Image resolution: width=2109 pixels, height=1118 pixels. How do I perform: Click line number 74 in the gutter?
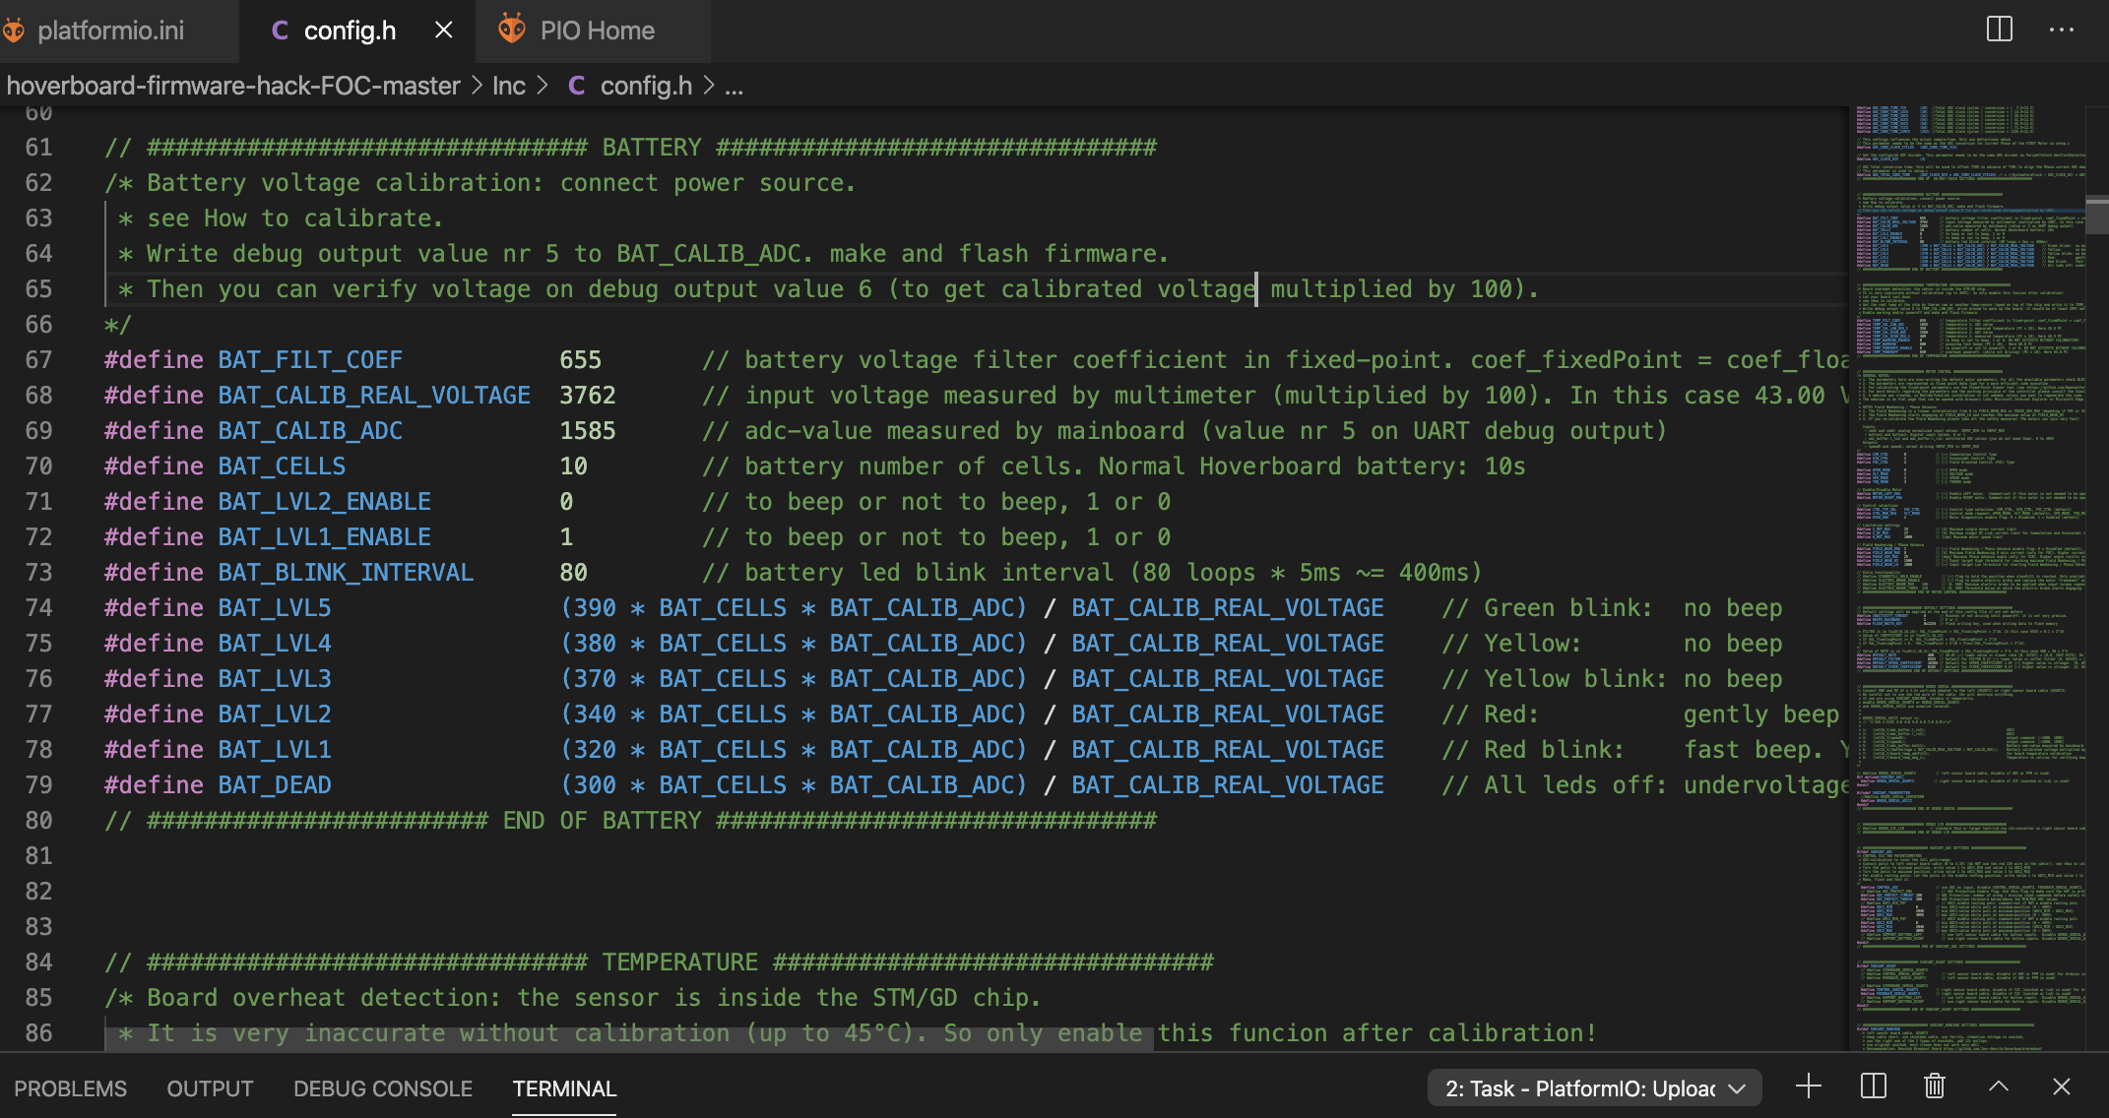click(38, 608)
